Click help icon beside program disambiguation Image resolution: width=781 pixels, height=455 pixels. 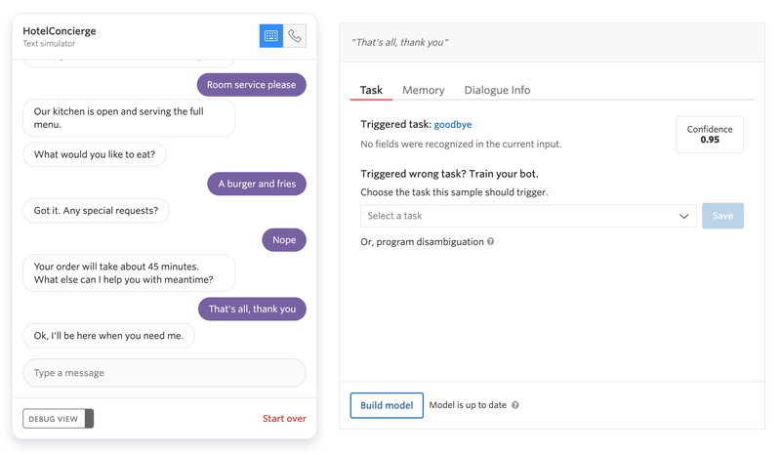pyautogui.click(x=490, y=241)
